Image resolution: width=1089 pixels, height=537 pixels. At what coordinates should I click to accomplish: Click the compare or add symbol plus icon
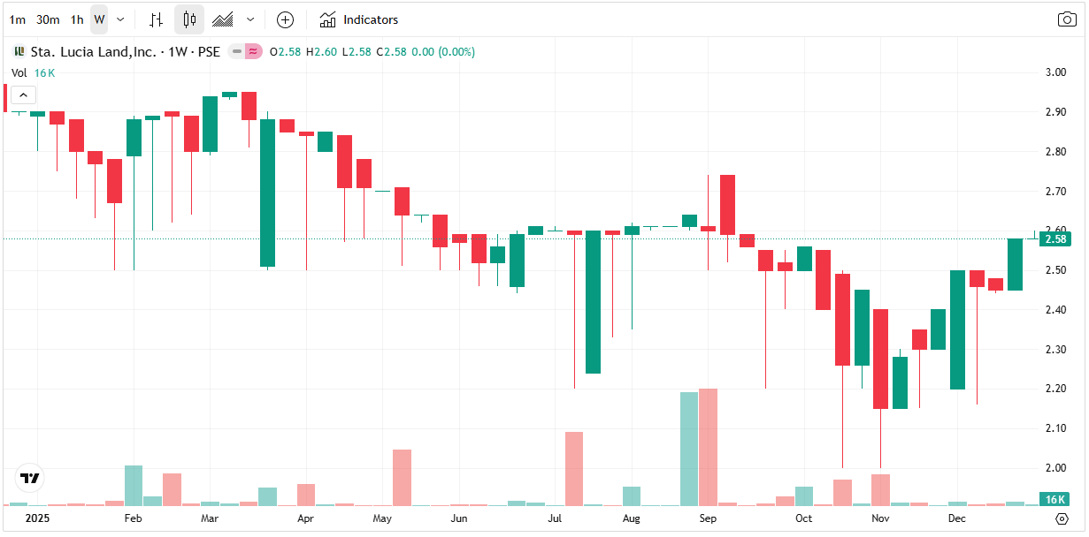pos(285,19)
